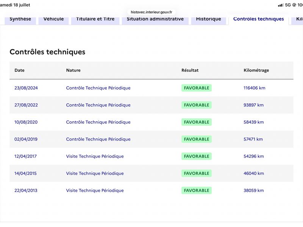
Task: Select the date 23/08/2024
Action: pos(26,88)
